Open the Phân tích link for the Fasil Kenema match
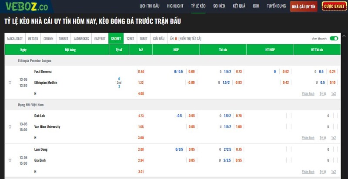 308,94
